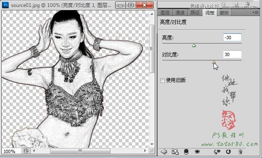The width and height of the screenshot is (262, 158).
Task: Switch to the 路径 tab
Action: pos(195,13)
